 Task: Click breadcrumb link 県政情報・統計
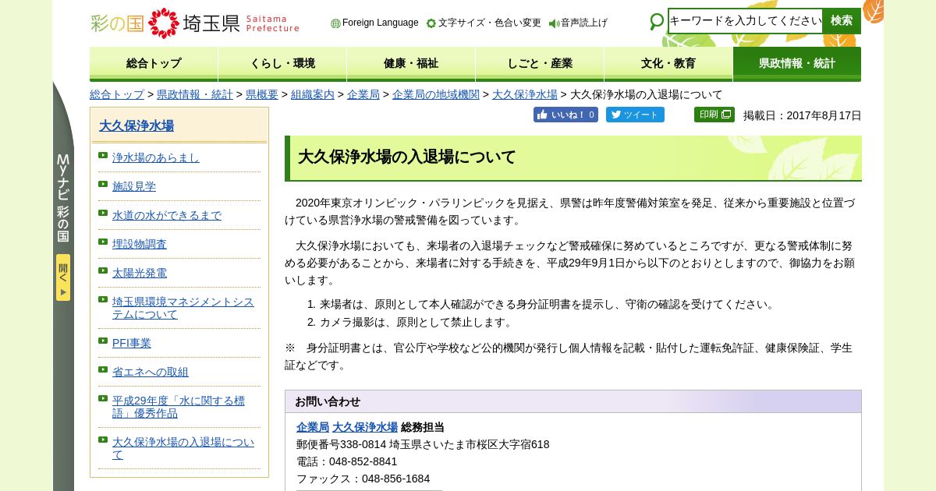(195, 94)
